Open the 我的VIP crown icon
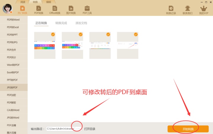213x134 pixels. pos(204,9)
